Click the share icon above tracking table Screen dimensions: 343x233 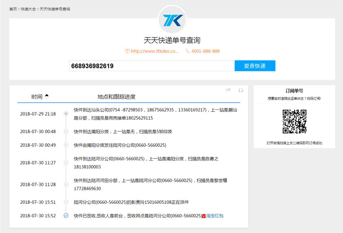(x=228, y=90)
